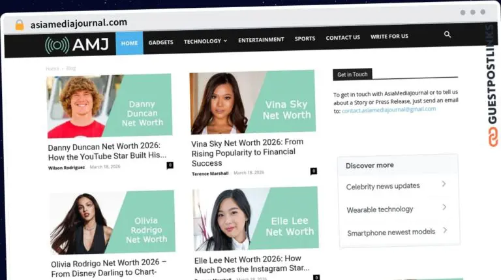Viewport: 501px width, 280px height.
Task: Open the Write For Us page
Action: (389, 37)
